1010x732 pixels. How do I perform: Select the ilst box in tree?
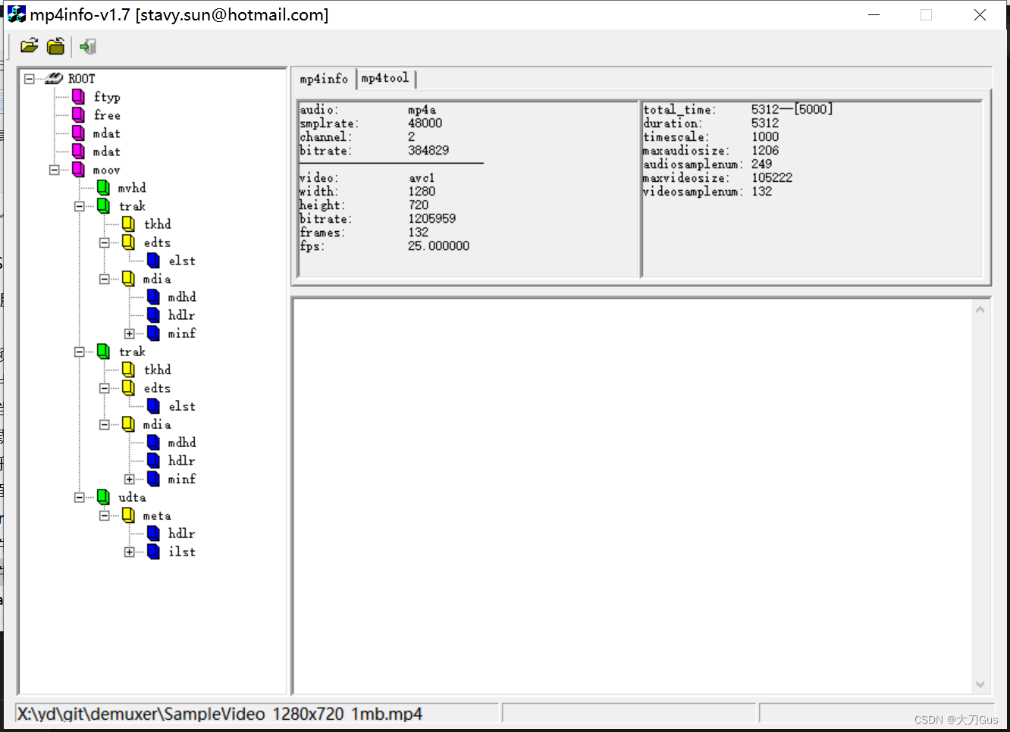click(182, 552)
